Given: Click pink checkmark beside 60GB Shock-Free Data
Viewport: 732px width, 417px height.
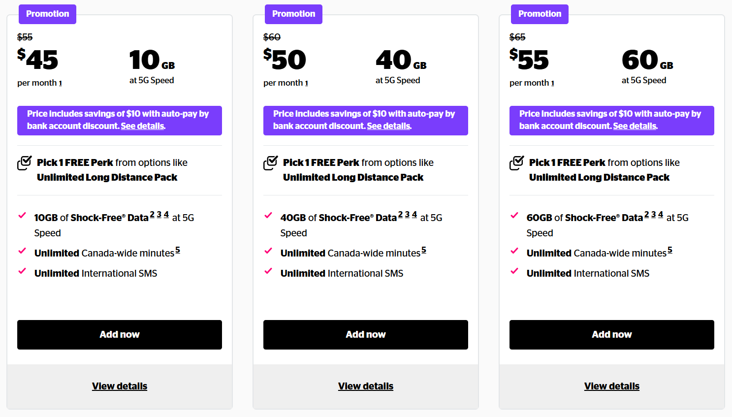Looking at the screenshot, I should point(514,216).
